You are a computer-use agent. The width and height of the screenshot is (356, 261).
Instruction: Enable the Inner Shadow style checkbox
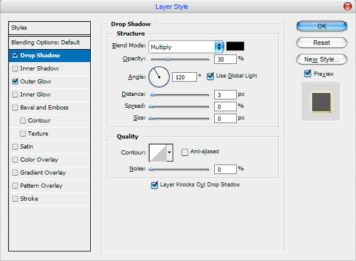pos(15,69)
